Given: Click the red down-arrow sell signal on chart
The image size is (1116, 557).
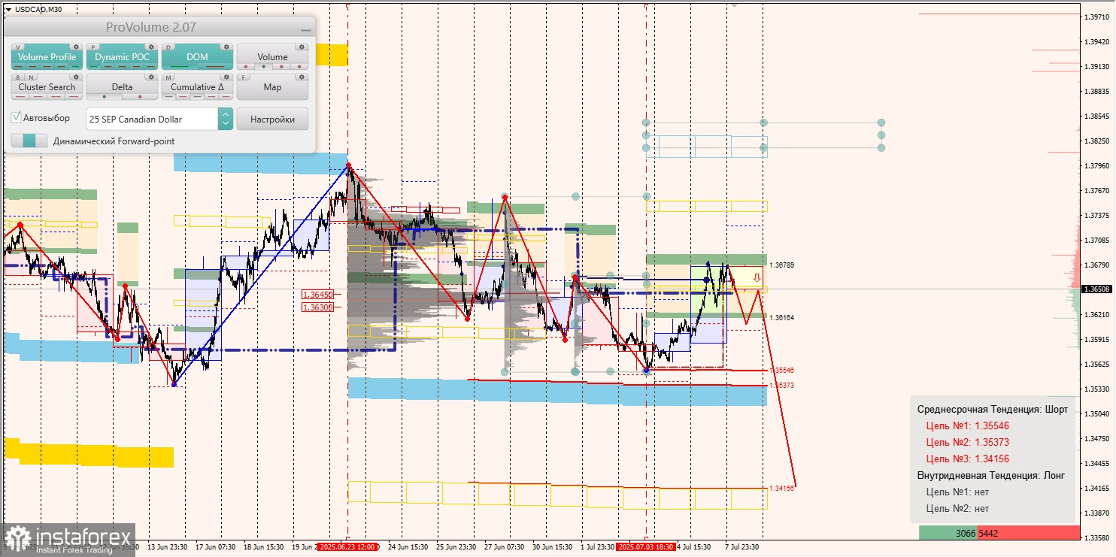Looking at the screenshot, I should (x=757, y=278).
